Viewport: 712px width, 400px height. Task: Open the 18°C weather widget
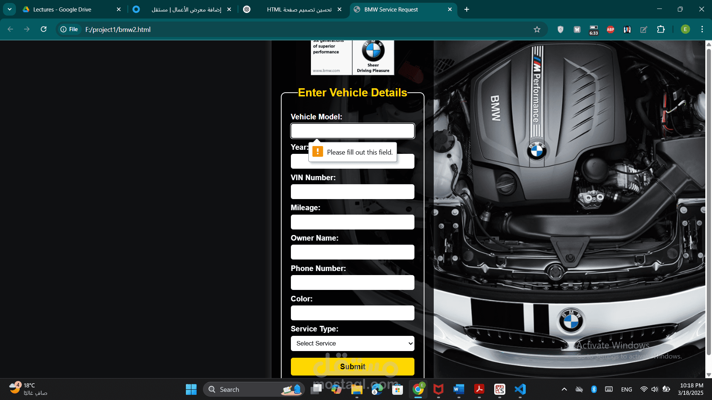coord(28,389)
